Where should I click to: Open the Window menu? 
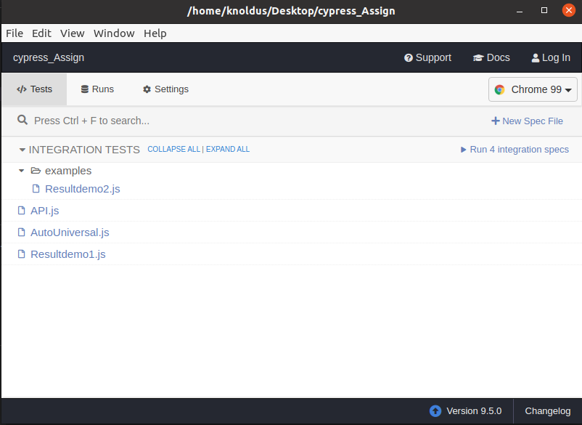point(114,33)
